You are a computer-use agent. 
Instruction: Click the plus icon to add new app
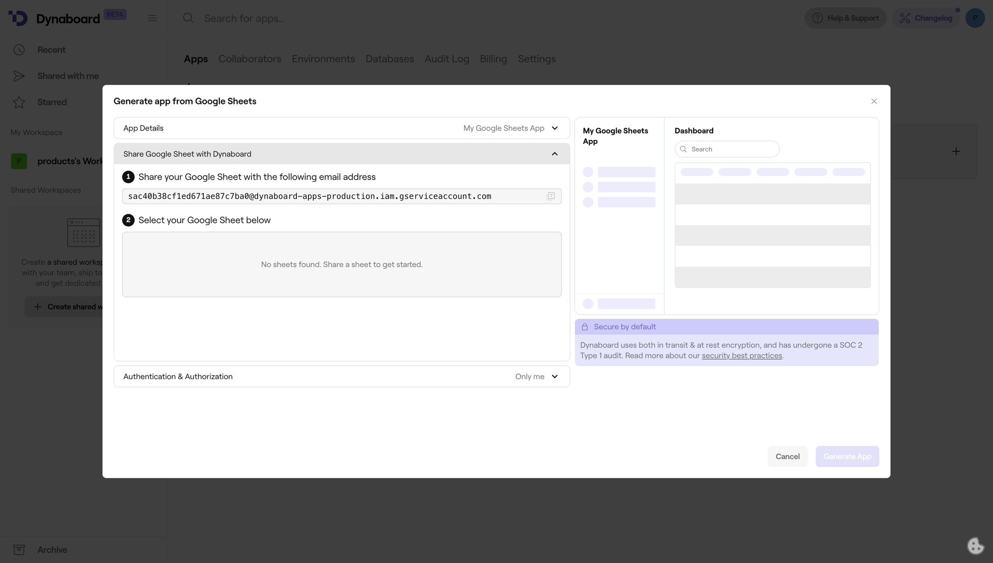coord(956,151)
